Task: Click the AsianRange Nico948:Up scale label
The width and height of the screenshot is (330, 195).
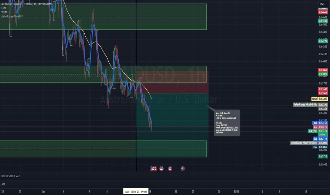Action: (311, 105)
